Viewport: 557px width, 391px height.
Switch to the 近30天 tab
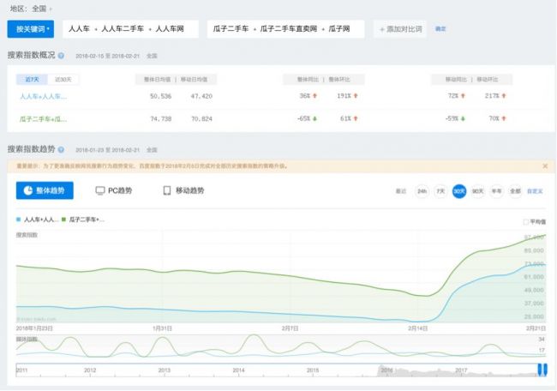click(x=63, y=79)
